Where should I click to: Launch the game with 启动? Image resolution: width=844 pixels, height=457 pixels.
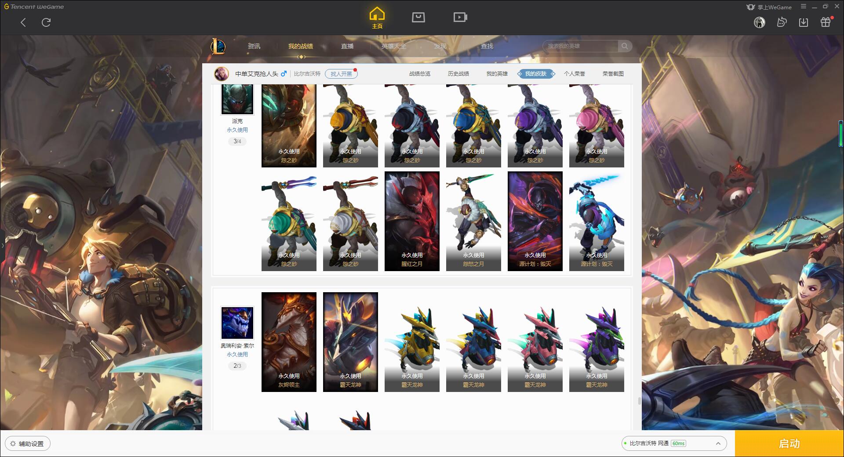click(789, 444)
